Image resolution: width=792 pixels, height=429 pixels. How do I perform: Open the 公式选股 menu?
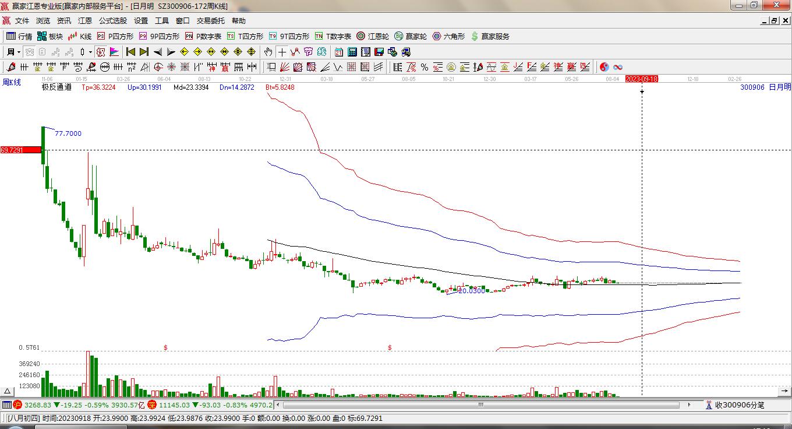(112, 21)
